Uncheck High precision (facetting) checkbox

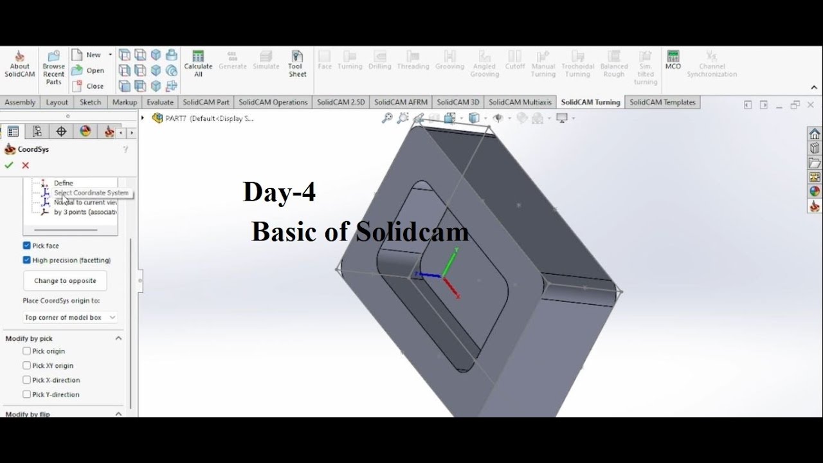point(27,260)
